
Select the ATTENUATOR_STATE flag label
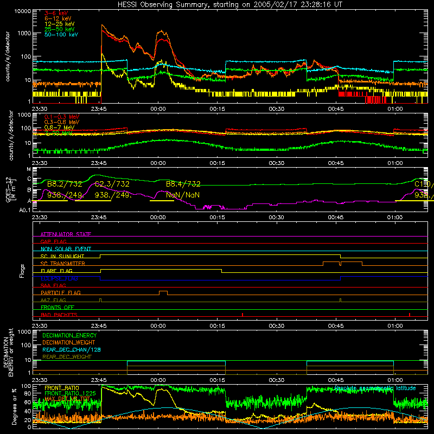click(66, 234)
